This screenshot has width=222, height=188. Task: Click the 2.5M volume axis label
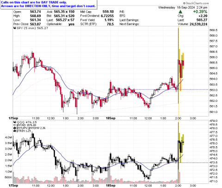(9, 155)
